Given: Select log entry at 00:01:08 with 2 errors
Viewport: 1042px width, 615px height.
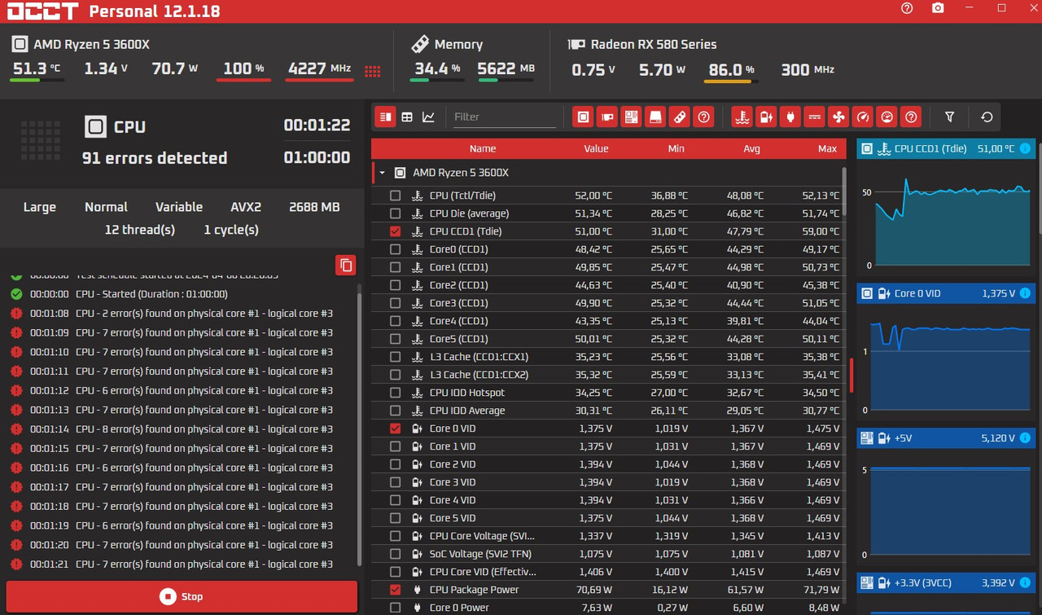Looking at the screenshot, I should coord(182,314).
